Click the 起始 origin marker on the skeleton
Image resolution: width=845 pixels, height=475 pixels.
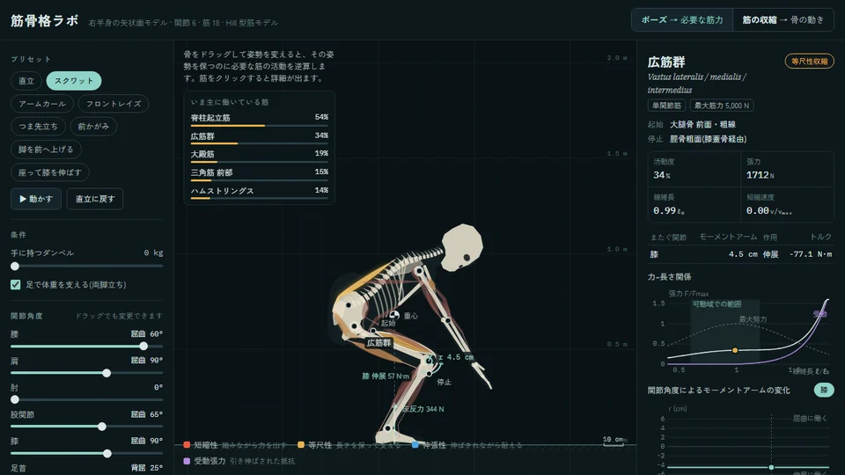[374, 331]
